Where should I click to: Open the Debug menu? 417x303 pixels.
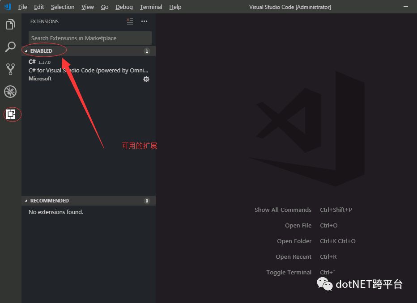tap(124, 7)
